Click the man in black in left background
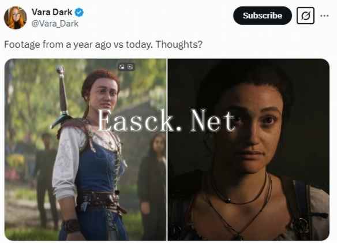This screenshot has height=243, width=337. (46, 178)
